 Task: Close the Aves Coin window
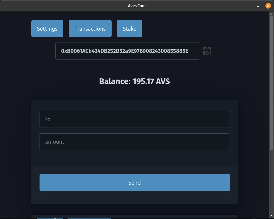coord(268,6)
